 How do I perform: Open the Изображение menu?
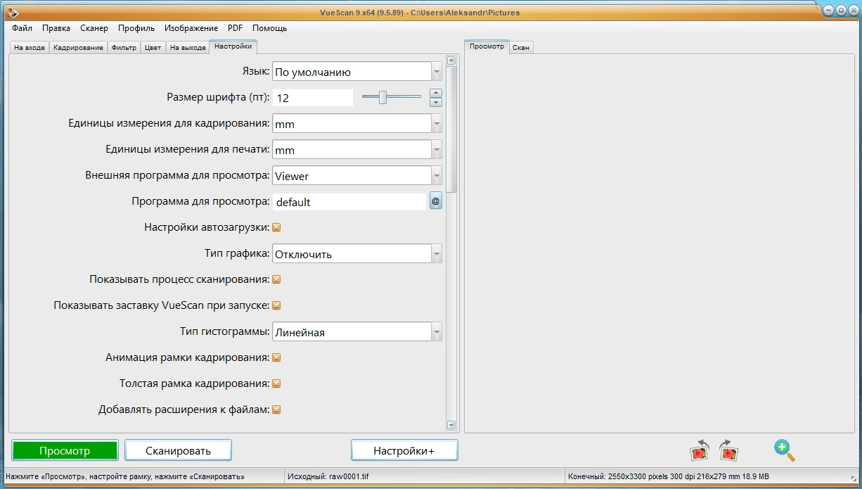point(191,28)
